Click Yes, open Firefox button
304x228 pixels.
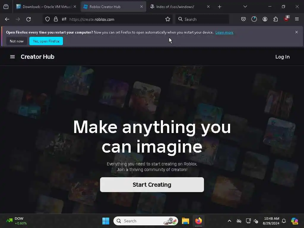(46, 41)
